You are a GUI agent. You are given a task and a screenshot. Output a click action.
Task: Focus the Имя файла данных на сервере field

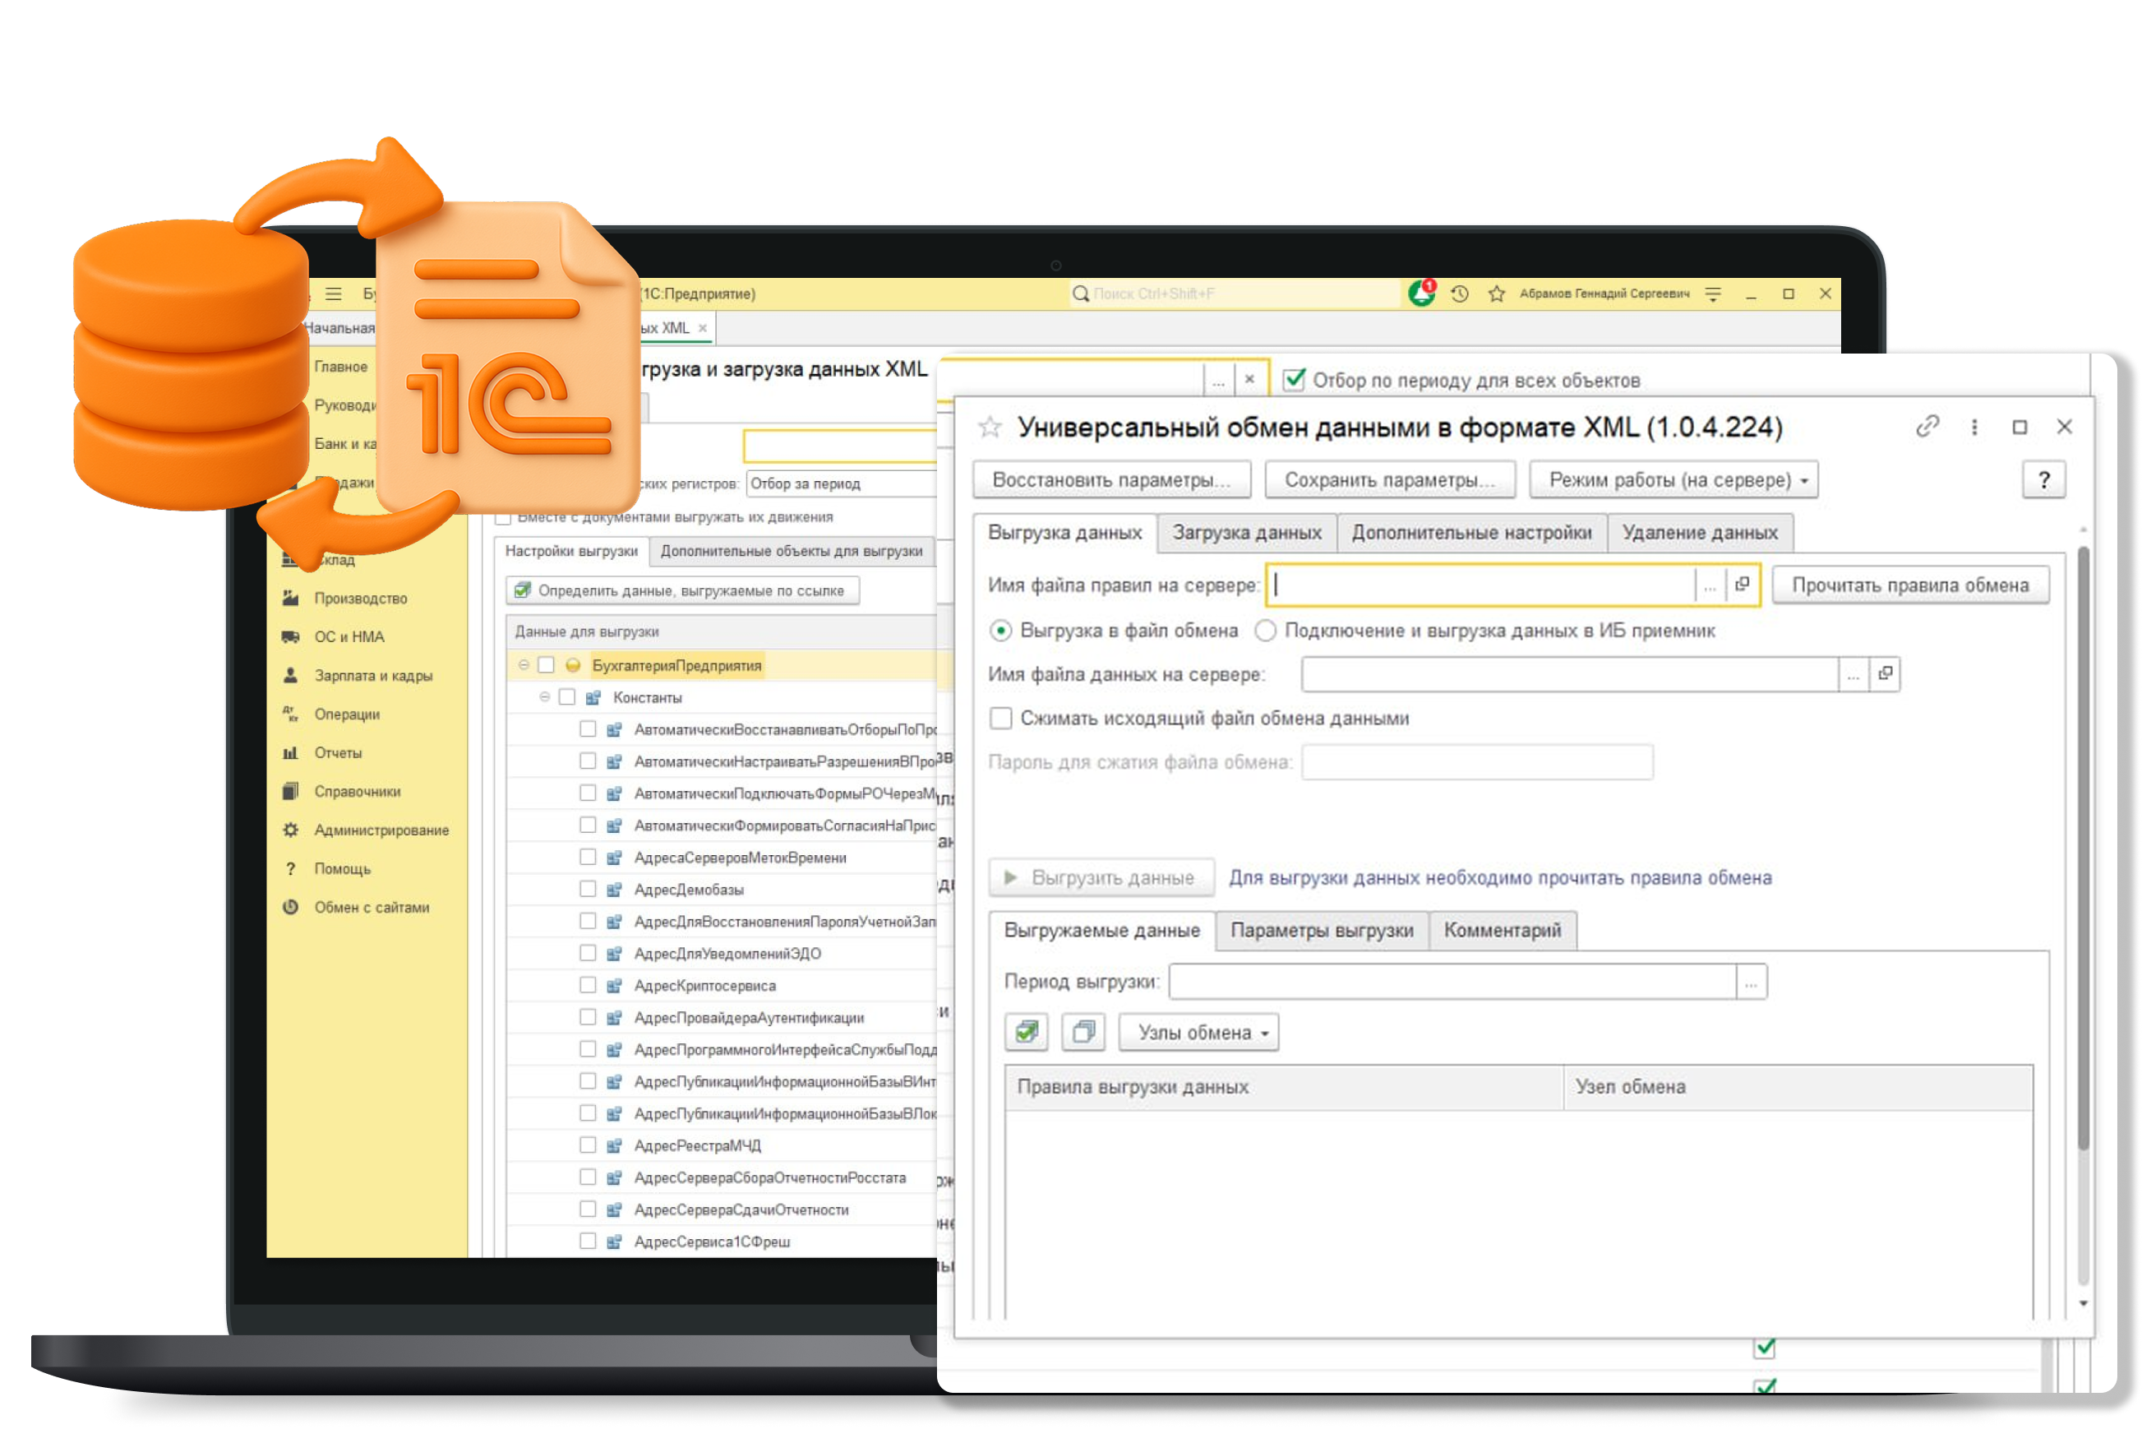point(1570,674)
